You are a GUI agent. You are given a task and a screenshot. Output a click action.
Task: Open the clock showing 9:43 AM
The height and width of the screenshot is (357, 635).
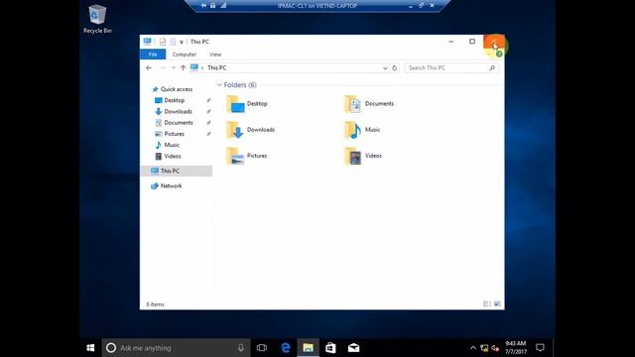[x=516, y=348]
